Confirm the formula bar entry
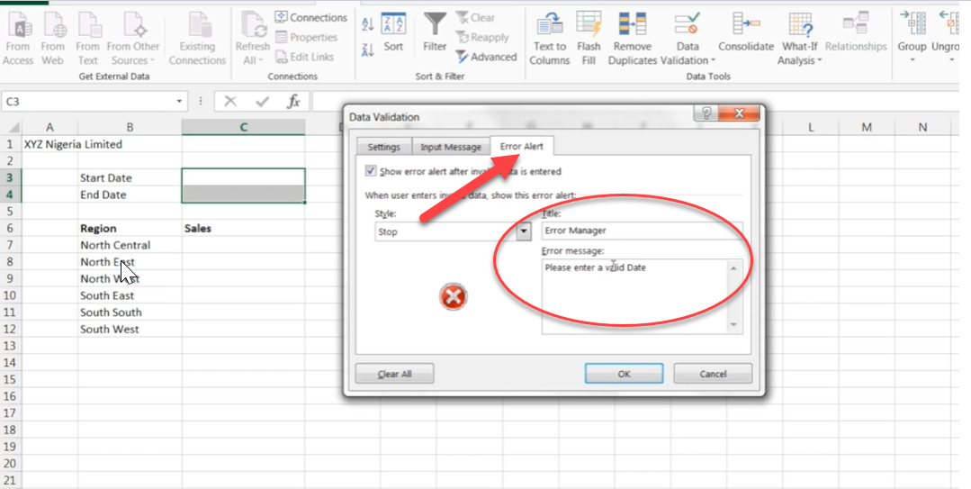Viewport: 971px width, 489px height. coord(263,101)
